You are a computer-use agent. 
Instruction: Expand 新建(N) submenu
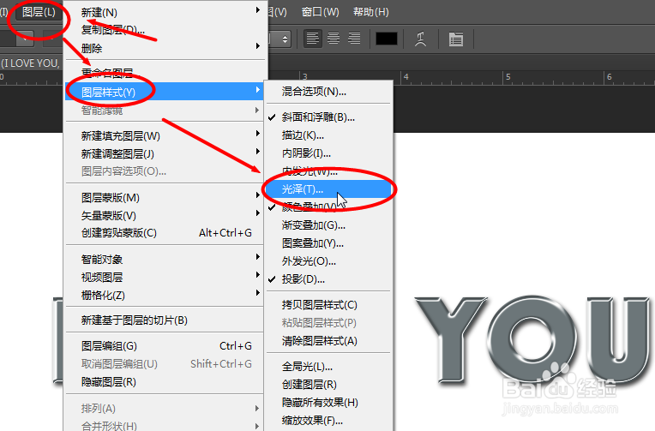pyautogui.click(x=165, y=12)
